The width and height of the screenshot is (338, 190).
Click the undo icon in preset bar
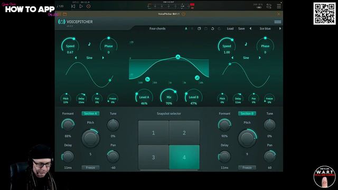point(212,28)
